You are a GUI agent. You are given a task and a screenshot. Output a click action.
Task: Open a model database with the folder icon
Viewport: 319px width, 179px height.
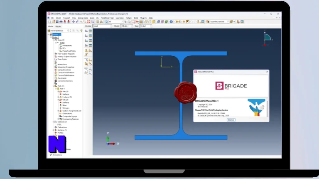coord(53,22)
